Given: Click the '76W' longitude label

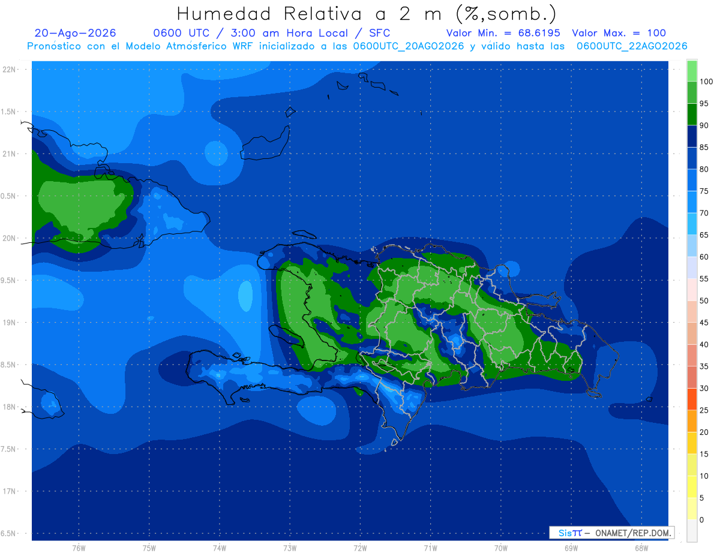Looking at the screenshot, I should point(79,548).
